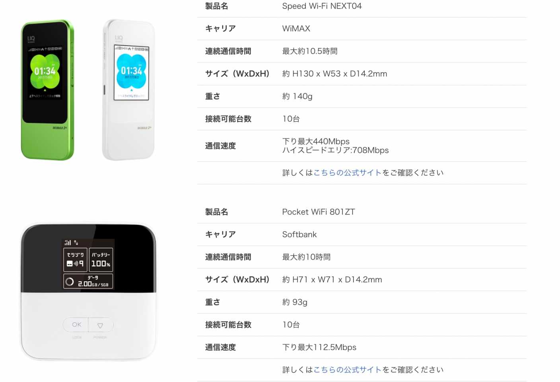Viewport: 560px width, 382px height.
Task: Click the 下り最大440Mbps speed text
Action: 316,141
